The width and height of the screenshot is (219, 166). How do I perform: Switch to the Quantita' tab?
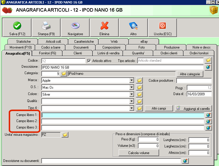click(x=138, y=53)
